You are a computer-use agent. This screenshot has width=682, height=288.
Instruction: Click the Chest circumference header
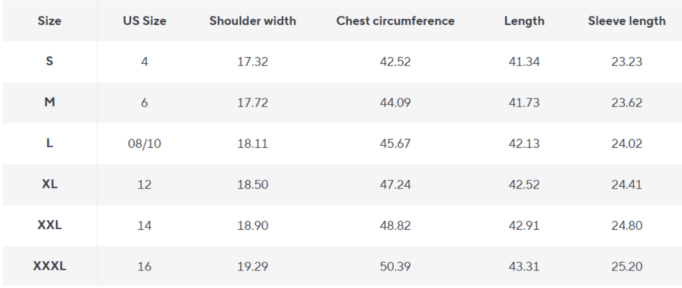click(395, 21)
